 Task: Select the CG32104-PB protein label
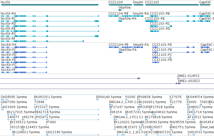pos(118,45)
